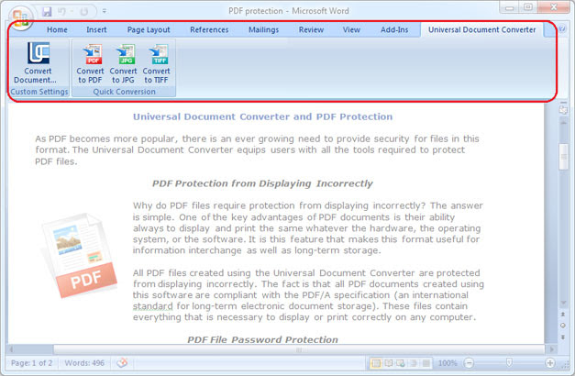Switch to Draft view
The height and width of the screenshot is (376, 575).
click(426, 363)
